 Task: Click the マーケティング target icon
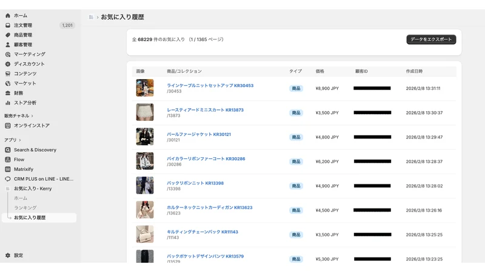click(8, 54)
